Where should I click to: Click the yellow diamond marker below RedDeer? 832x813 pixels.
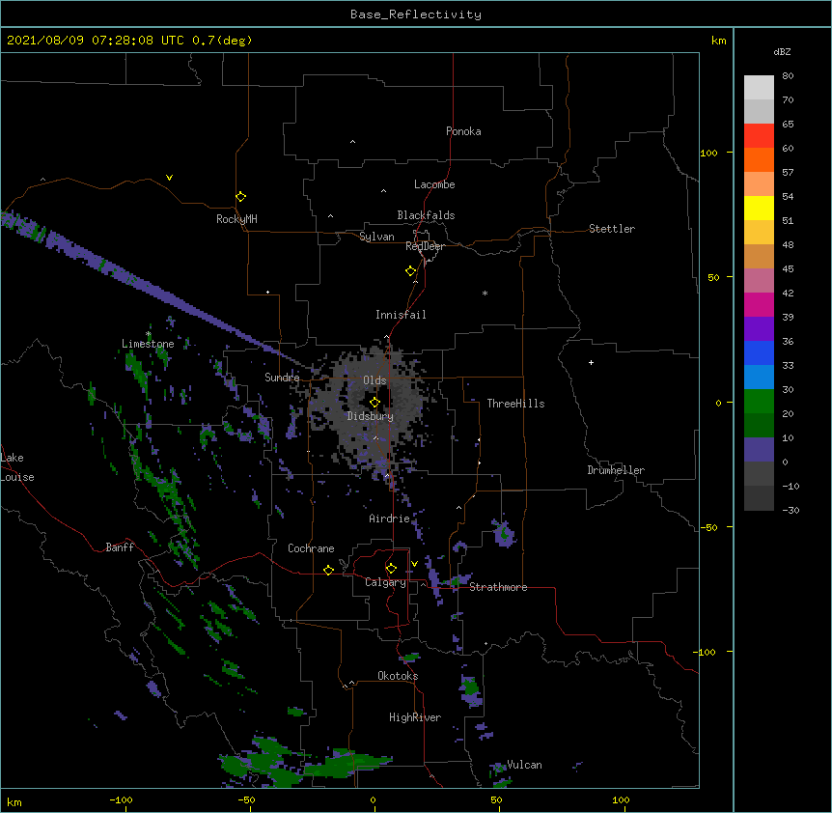pyautogui.click(x=411, y=271)
